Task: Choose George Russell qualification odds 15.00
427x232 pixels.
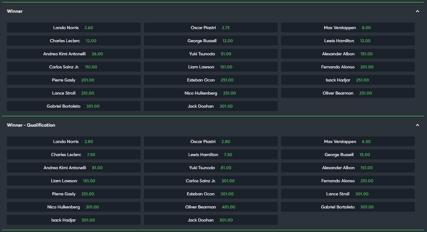Action: pos(348,155)
